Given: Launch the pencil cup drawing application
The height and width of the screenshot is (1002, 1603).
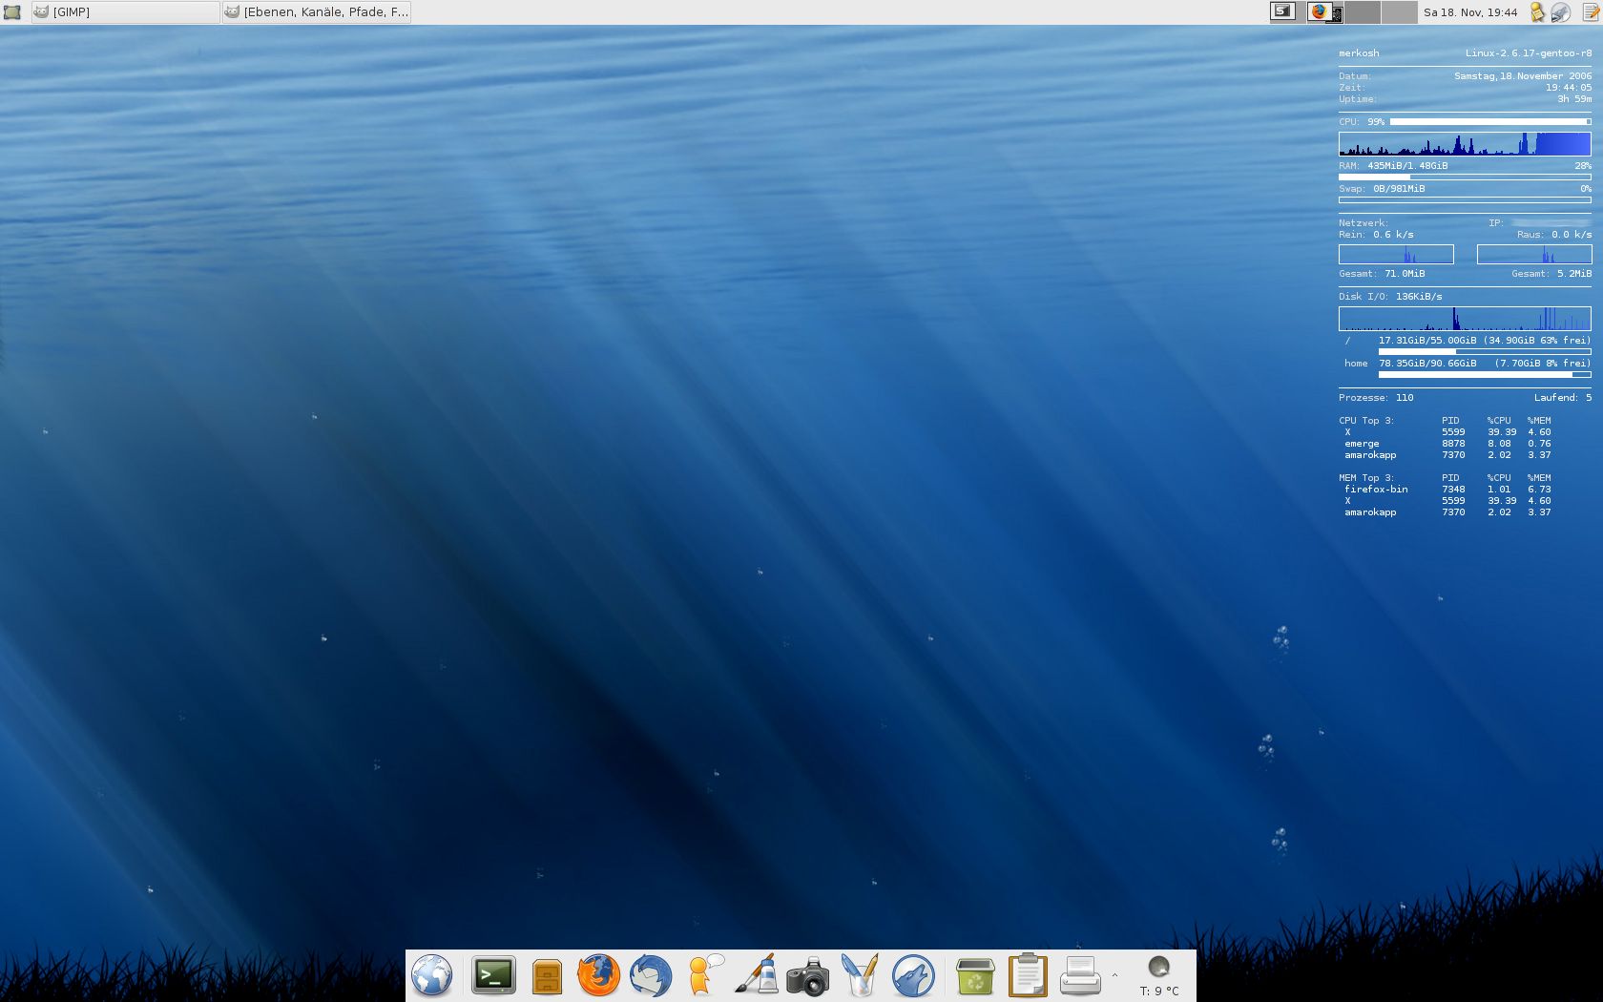Looking at the screenshot, I should pyautogui.click(x=860, y=975).
